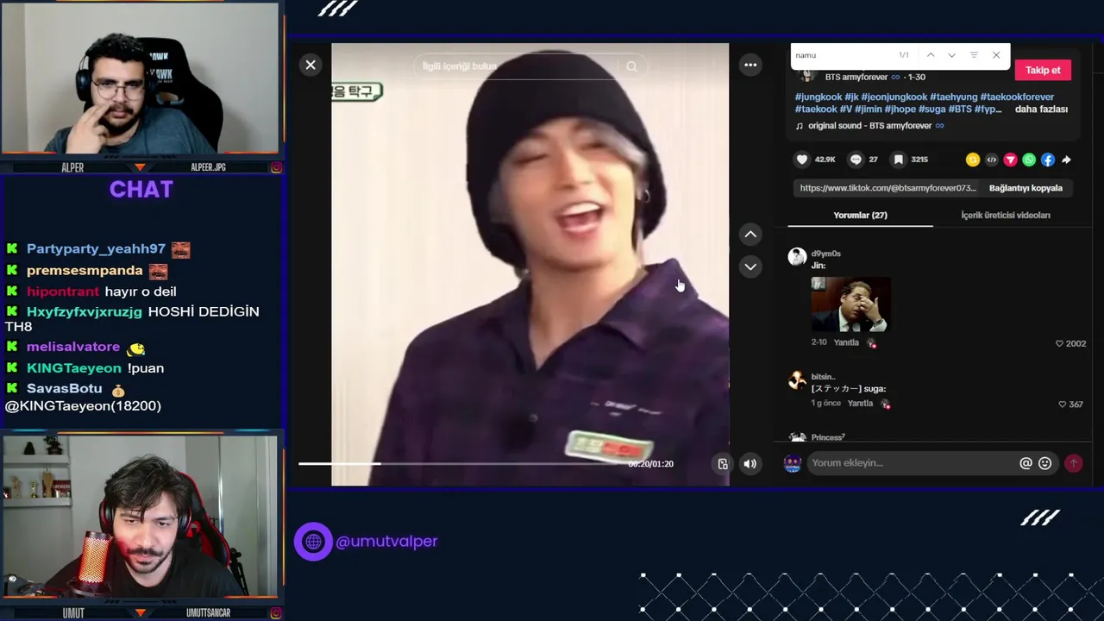Click hipontrant username in chat

pyautogui.click(x=63, y=292)
